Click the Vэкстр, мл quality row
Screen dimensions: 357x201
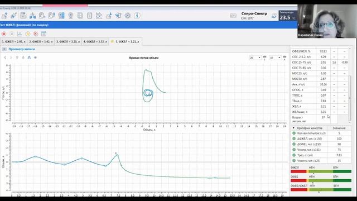pyautogui.click(x=321, y=150)
